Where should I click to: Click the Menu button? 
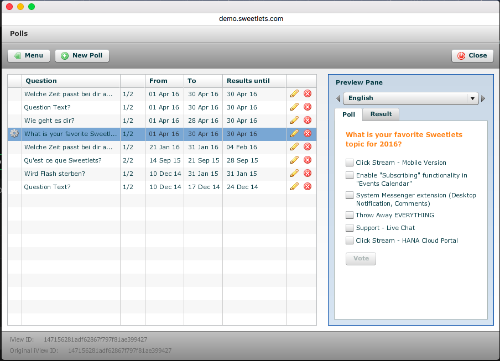[x=29, y=56]
